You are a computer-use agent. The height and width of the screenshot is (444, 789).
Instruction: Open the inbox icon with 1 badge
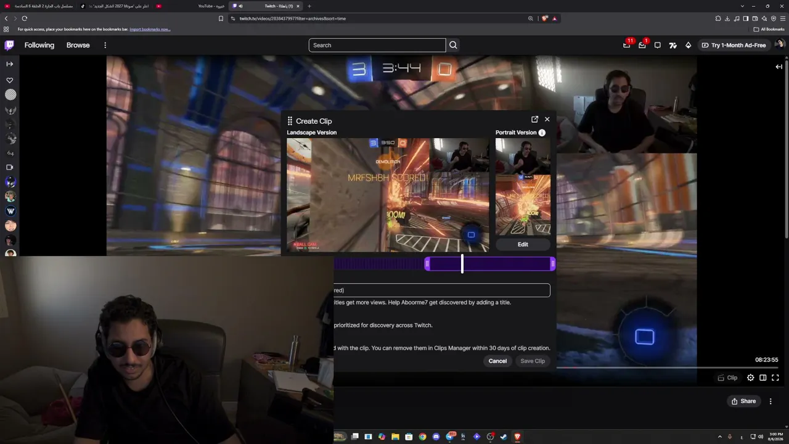(x=642, y=45)
